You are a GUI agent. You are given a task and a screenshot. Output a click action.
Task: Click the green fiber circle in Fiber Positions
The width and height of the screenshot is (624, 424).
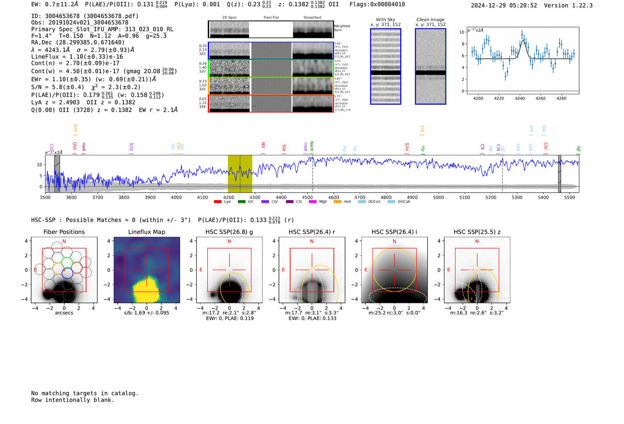click(x=67, y=262)
